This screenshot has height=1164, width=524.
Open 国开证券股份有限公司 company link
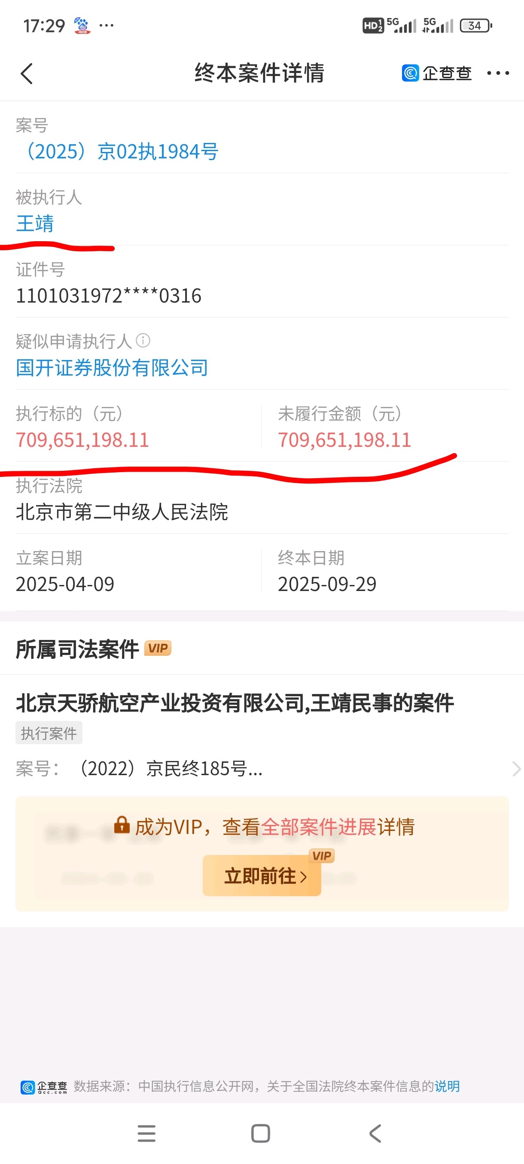112,368
